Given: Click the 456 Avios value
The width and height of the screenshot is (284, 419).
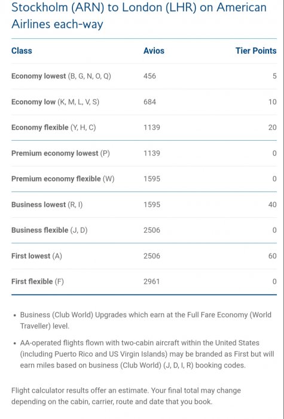Looking at the screenshot, I should click(x=149, y=76).
